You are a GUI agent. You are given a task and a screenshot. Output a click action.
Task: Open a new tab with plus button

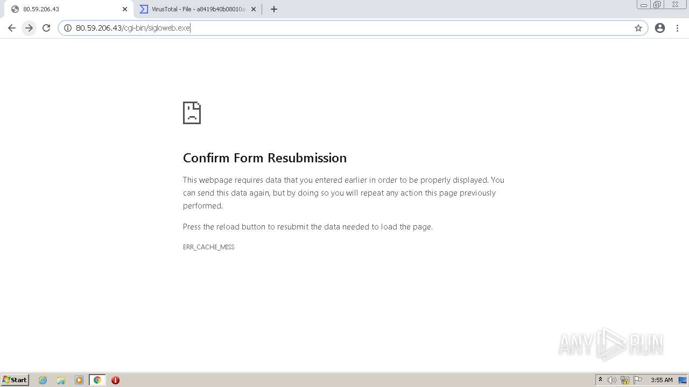273,9
